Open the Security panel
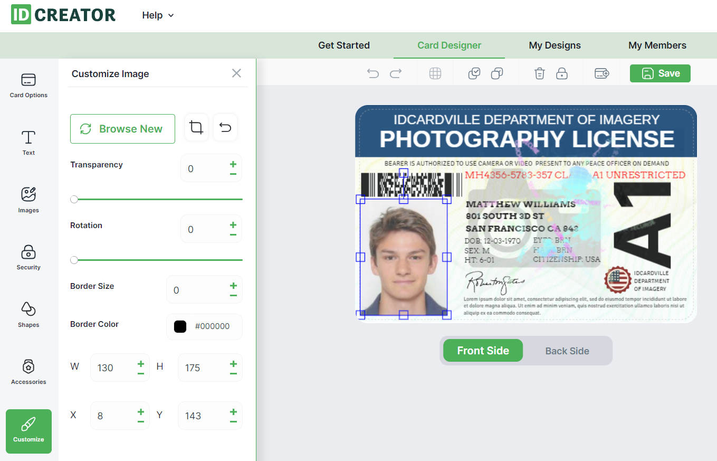 [28, 257]
